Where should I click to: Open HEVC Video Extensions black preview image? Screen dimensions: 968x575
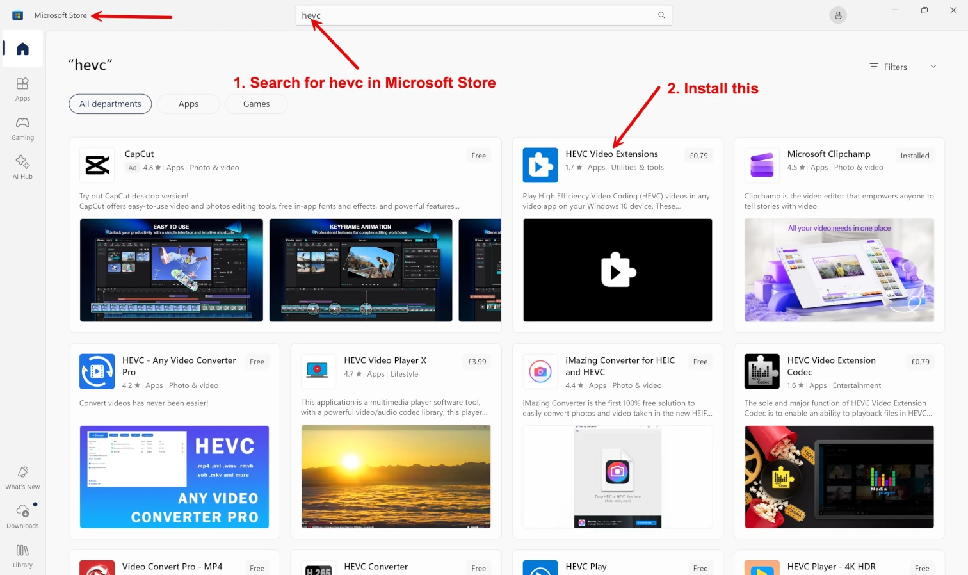[617, 270]
